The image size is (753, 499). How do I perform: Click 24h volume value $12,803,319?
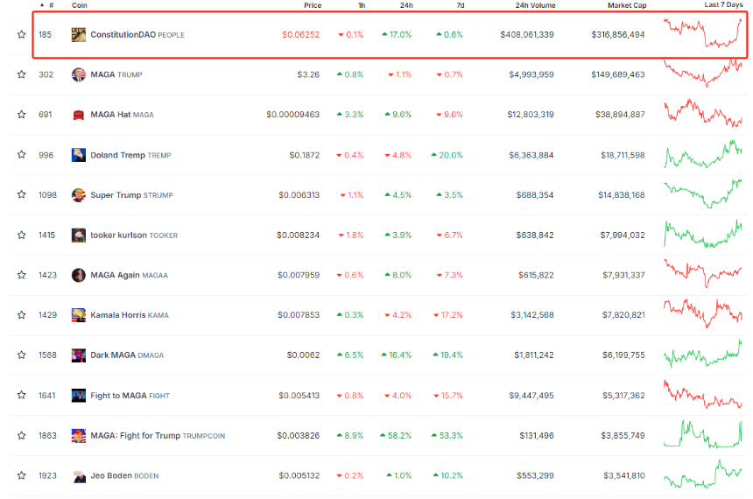click(531, 115)
